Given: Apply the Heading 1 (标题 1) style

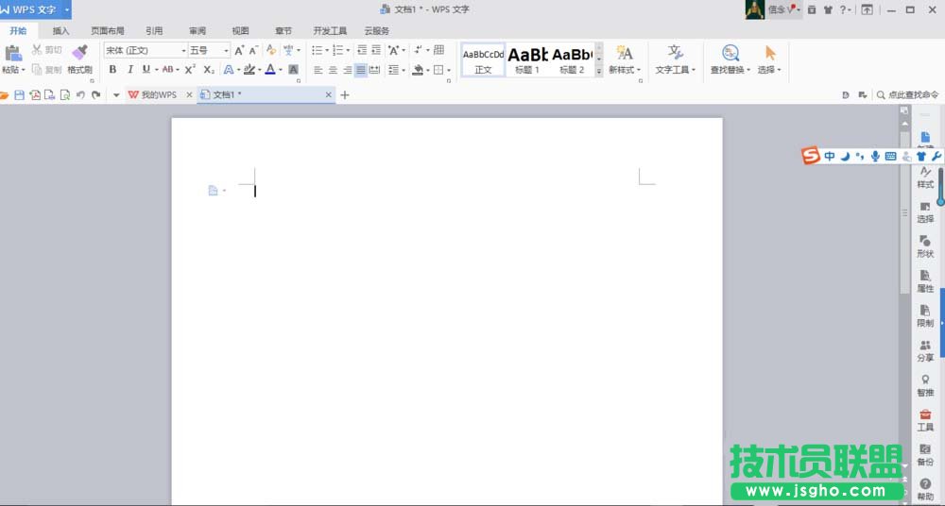Looking at the screenshot, I should tap(528, 59).
